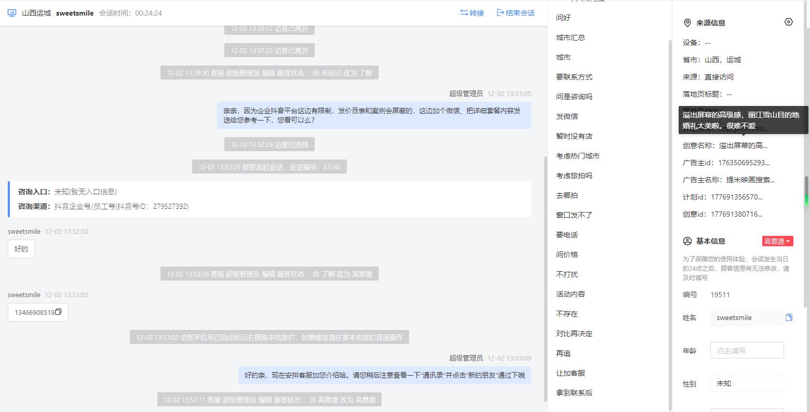This screenshot has width=810, height=412.
Task: Click the 转接 transfer button
Action: [472, 13]
